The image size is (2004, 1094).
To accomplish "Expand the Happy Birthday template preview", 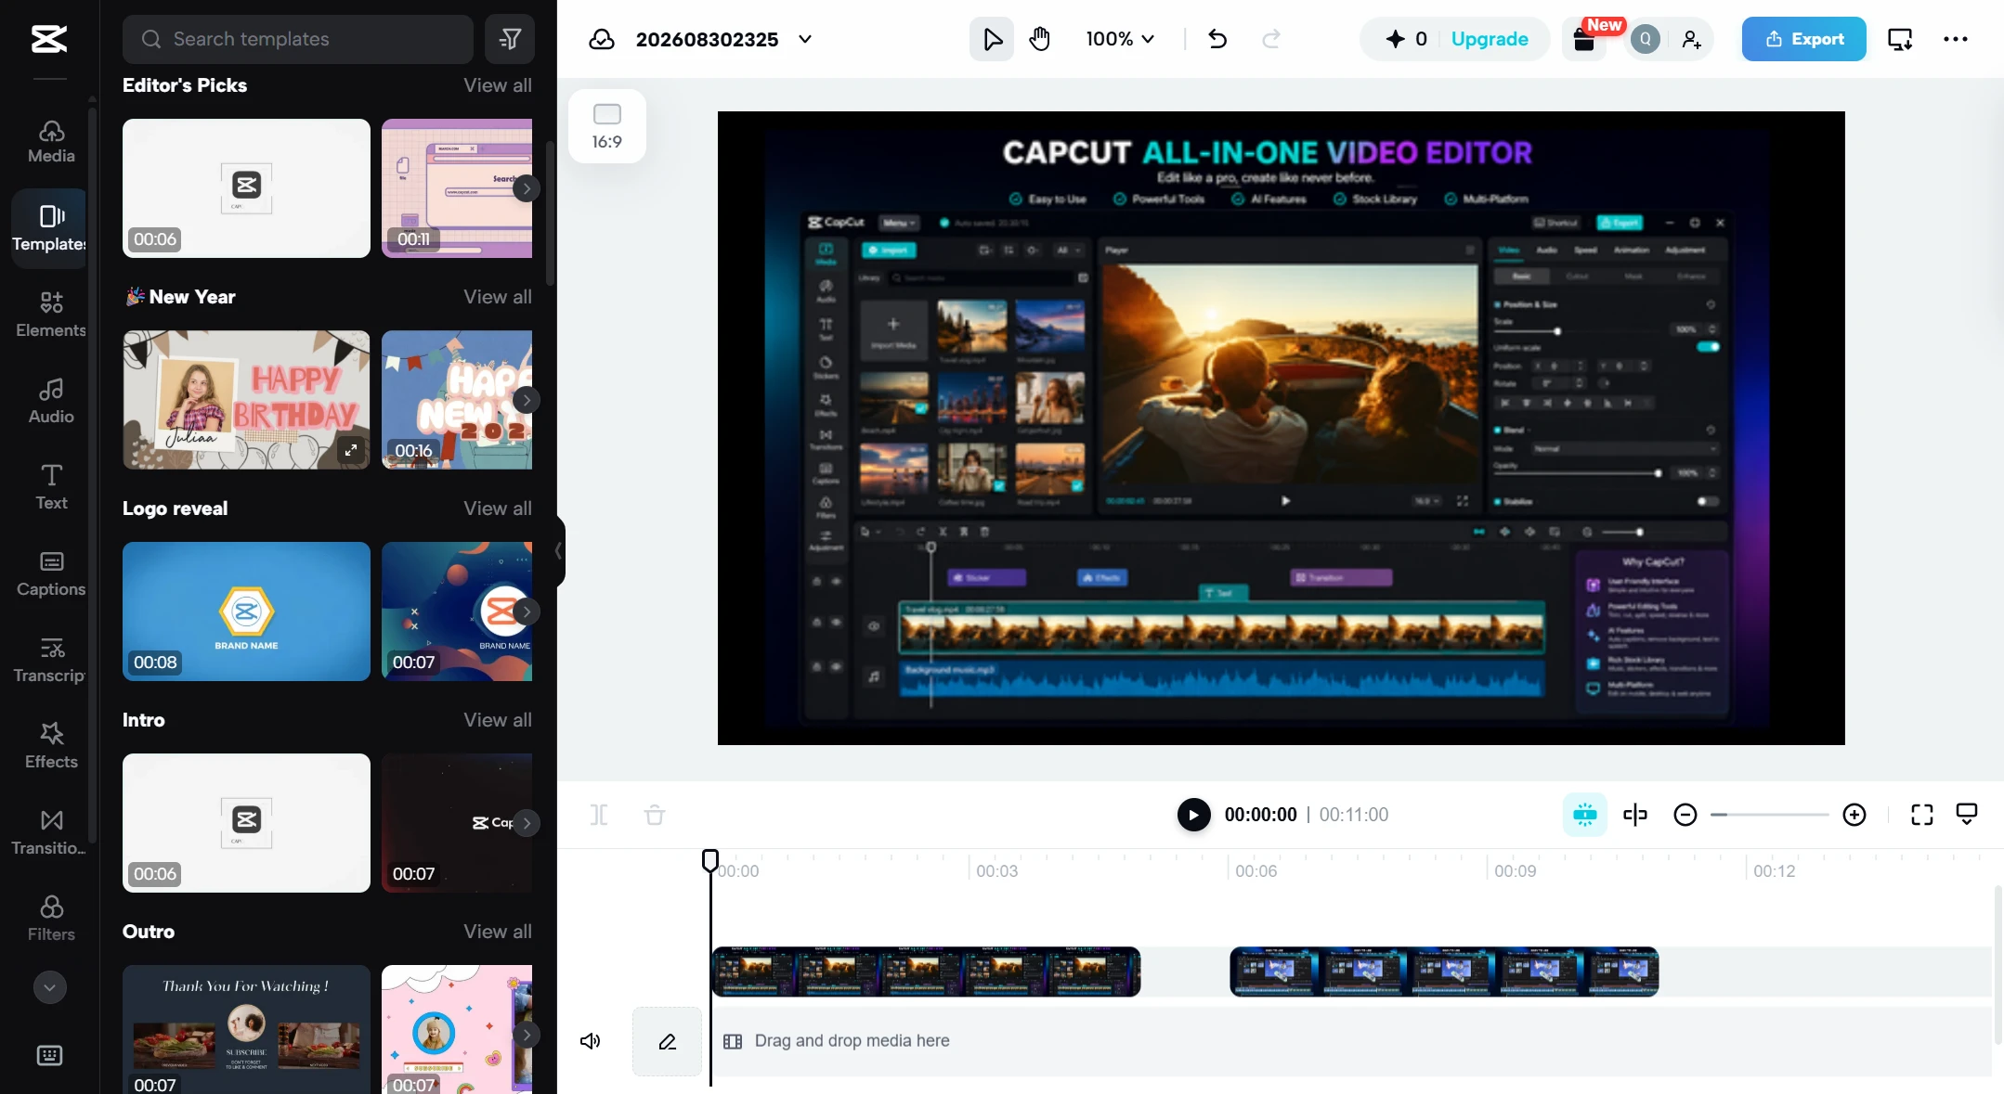I will coord(351,450).
